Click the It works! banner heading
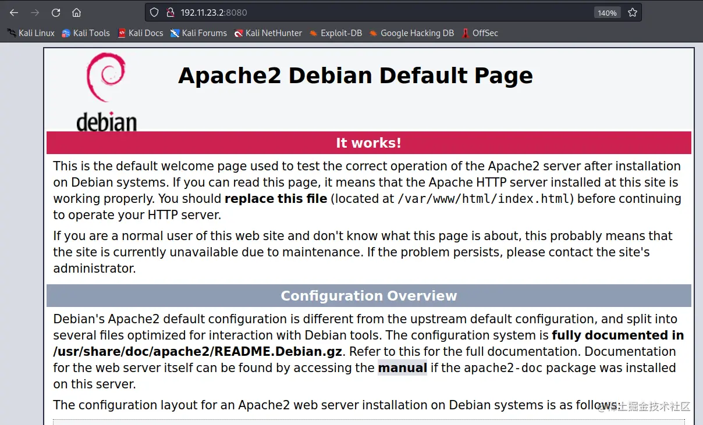703x425 pixels. (368, 142)
